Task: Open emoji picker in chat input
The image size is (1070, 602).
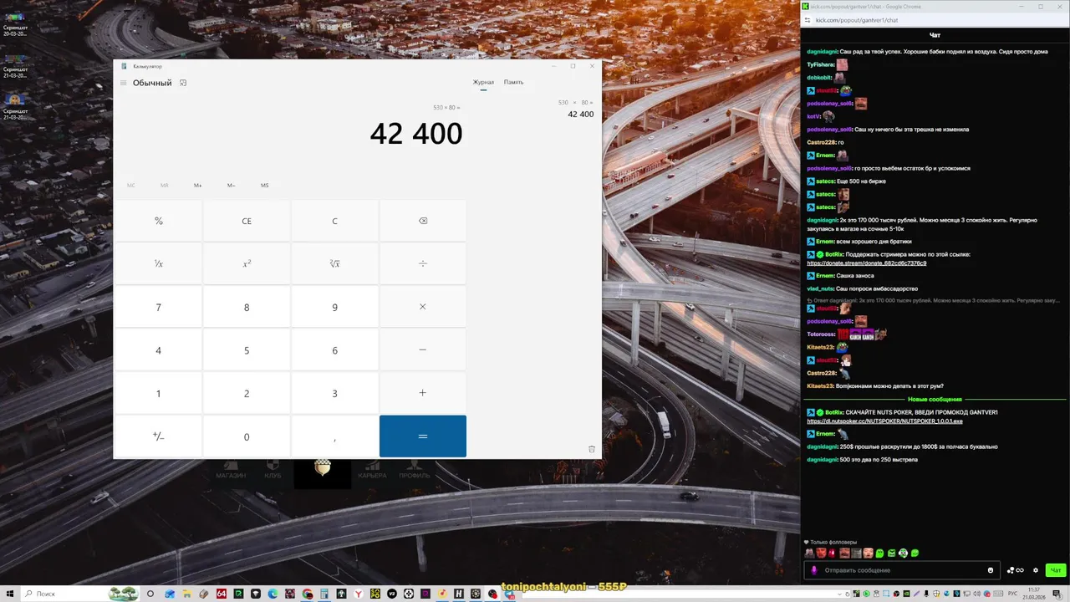Action: [x=991, y=570]
